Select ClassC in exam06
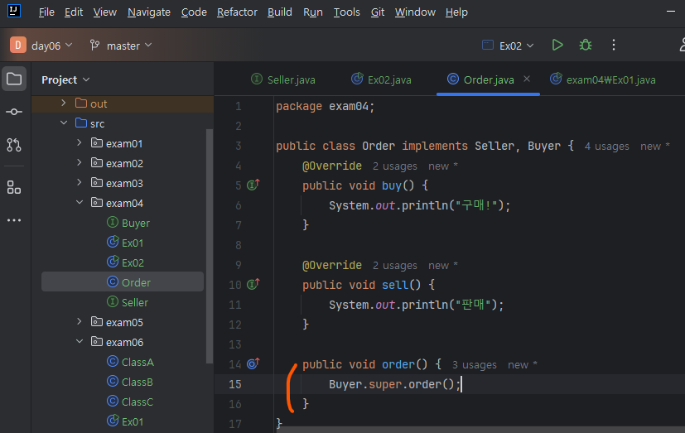This screenshot has width=685, height=433. (130, 402)
